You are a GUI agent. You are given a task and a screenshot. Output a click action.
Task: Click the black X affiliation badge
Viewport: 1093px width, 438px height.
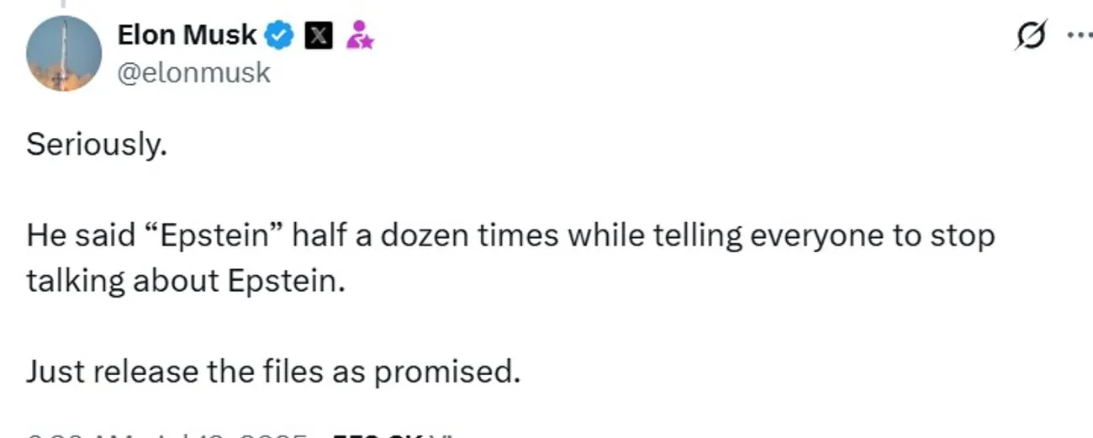(317, 35)
